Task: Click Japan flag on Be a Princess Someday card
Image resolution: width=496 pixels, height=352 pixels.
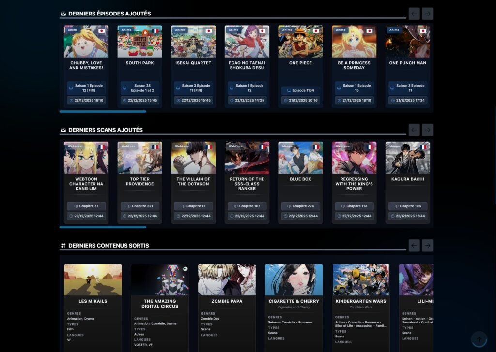Action: point(369,31)
